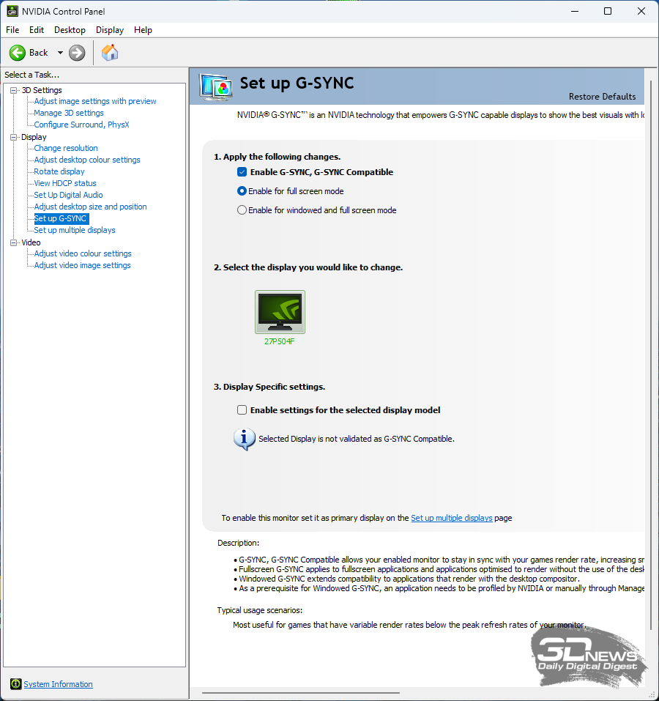Open the Edit menu
The height and width of the screenshot is (701, 659).
(x=37, y=30)
